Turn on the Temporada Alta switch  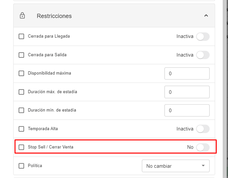[x=202, y=129]
